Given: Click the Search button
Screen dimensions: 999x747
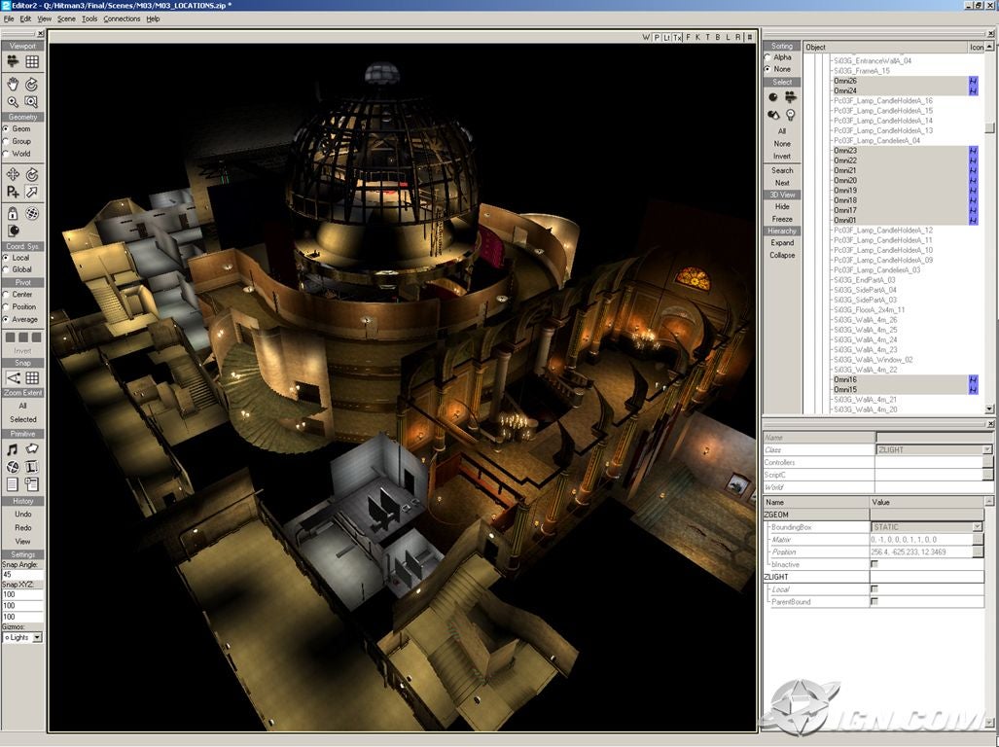Looking at the screenshot, I should pyautogui.click(x=782, y=170).
